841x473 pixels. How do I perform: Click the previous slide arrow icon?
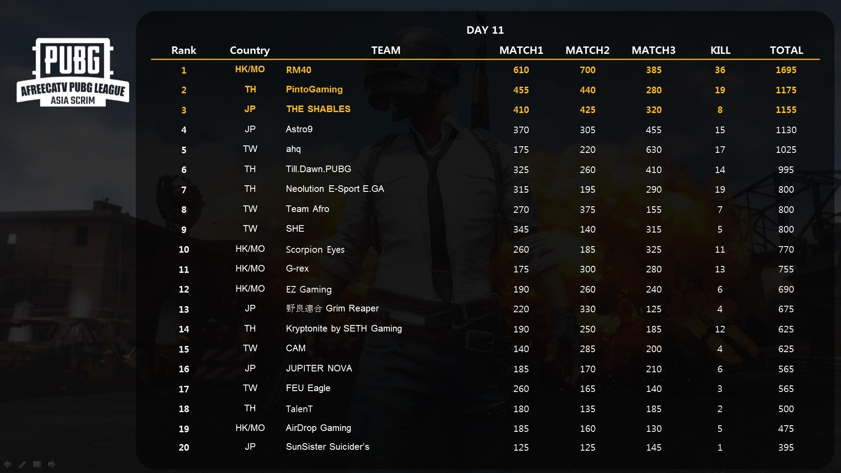point(7,464)
